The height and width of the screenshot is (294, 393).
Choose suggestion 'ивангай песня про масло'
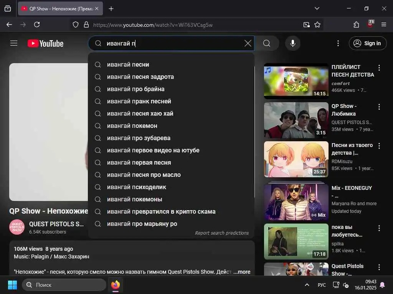171,175
